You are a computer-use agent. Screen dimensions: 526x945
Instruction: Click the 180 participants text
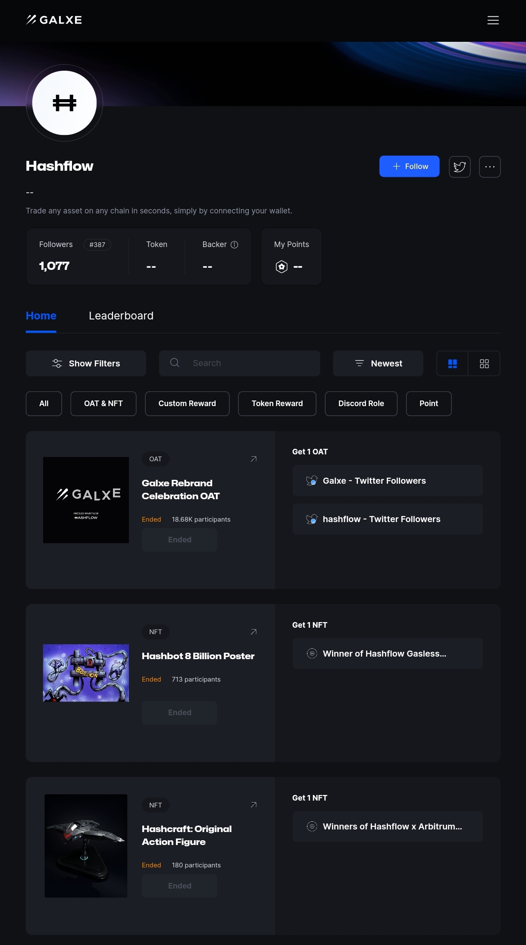pyautogui.click(x=196, y=865)
